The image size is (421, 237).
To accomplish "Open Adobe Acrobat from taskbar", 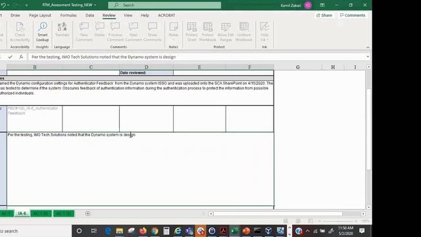I will [224, 231].
